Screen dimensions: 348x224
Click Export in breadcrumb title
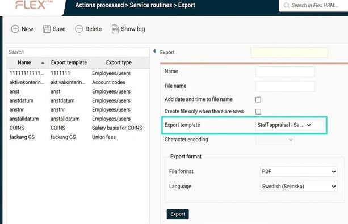pyautogui.click(x=187, y=5)
